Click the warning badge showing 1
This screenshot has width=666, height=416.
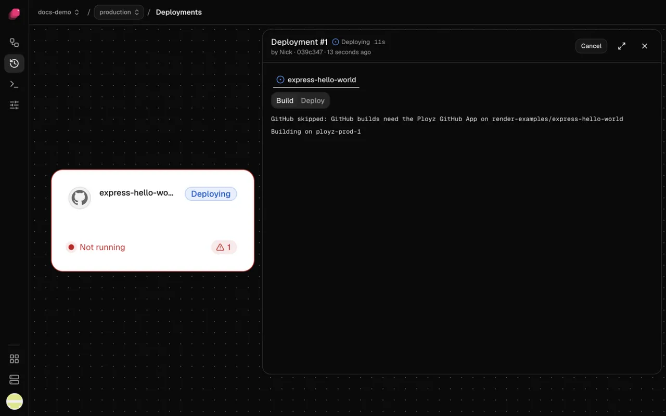click(x=224, y=248)
